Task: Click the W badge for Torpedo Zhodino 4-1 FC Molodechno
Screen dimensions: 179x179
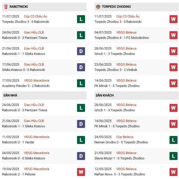Action: pos(174,35)
